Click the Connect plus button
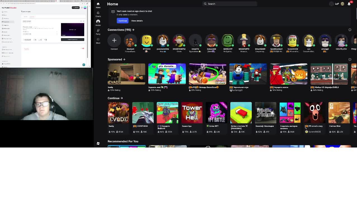This screenshot has width=357, height=200. pyautogui.click(x=114, y=40)
